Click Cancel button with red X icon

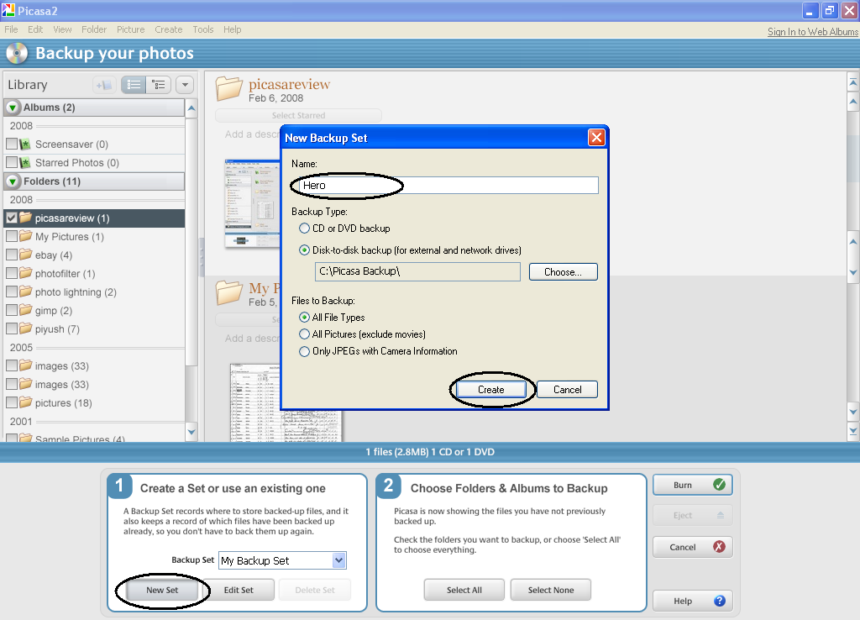(x=692, y=547)
